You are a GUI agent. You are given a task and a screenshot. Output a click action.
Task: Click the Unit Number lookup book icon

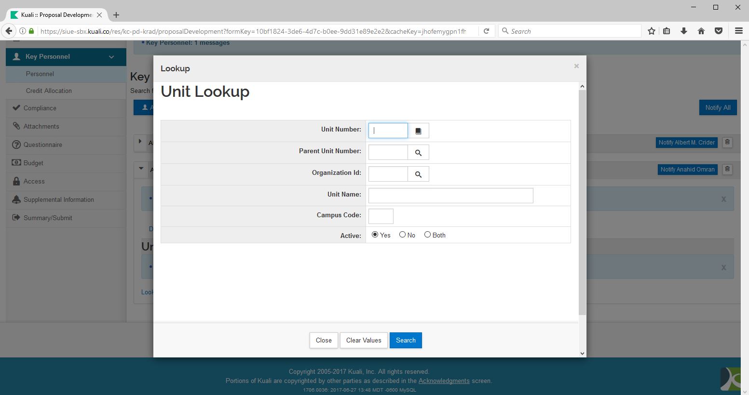(x=418, y=131)
